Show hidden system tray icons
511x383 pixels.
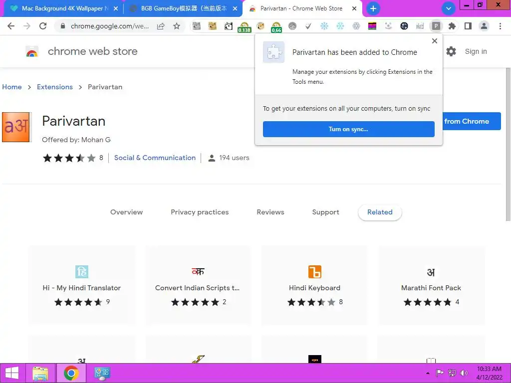point(428,373)
